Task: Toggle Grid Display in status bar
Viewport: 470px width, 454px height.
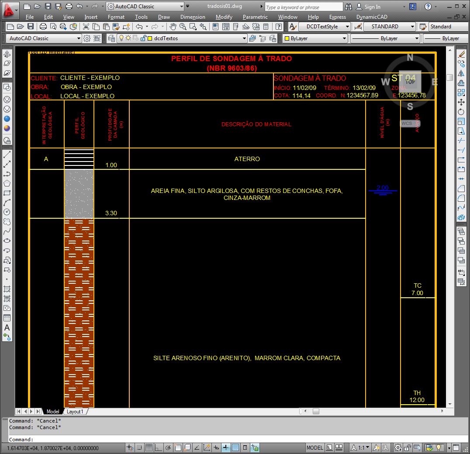Action: point(149,448)
